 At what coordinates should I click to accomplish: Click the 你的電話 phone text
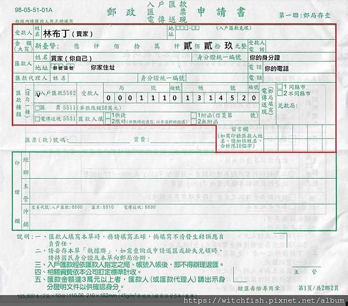(x=277, y=69)
